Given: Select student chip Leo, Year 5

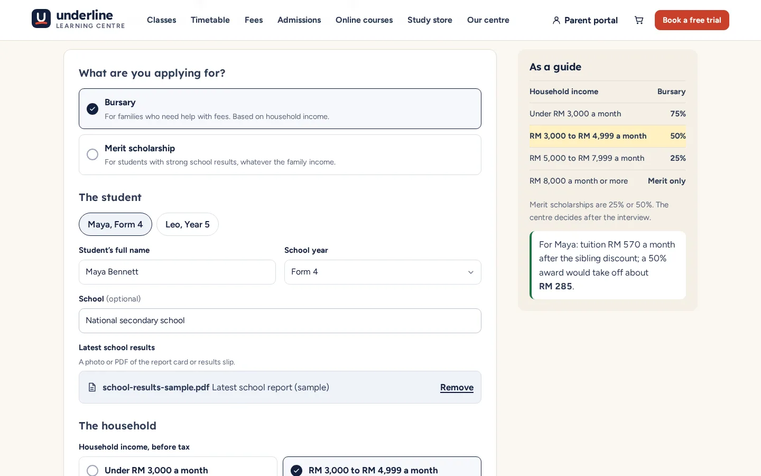Looking at the screenshot, I should [188, 224].
